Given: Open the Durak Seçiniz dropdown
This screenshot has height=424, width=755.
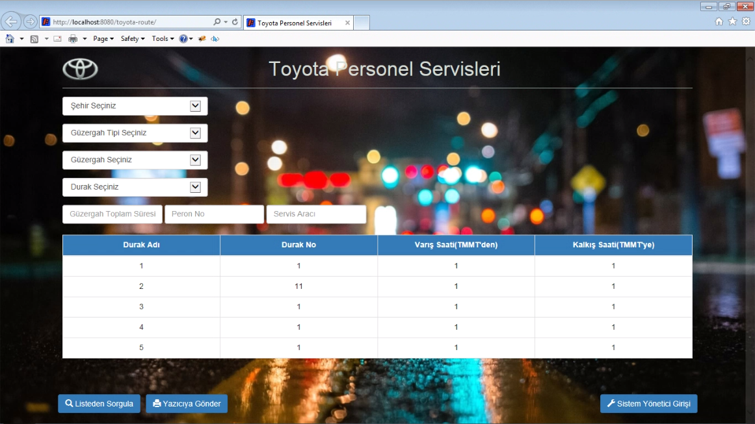Looking at the screenshot, I should [x=135, y=187].
